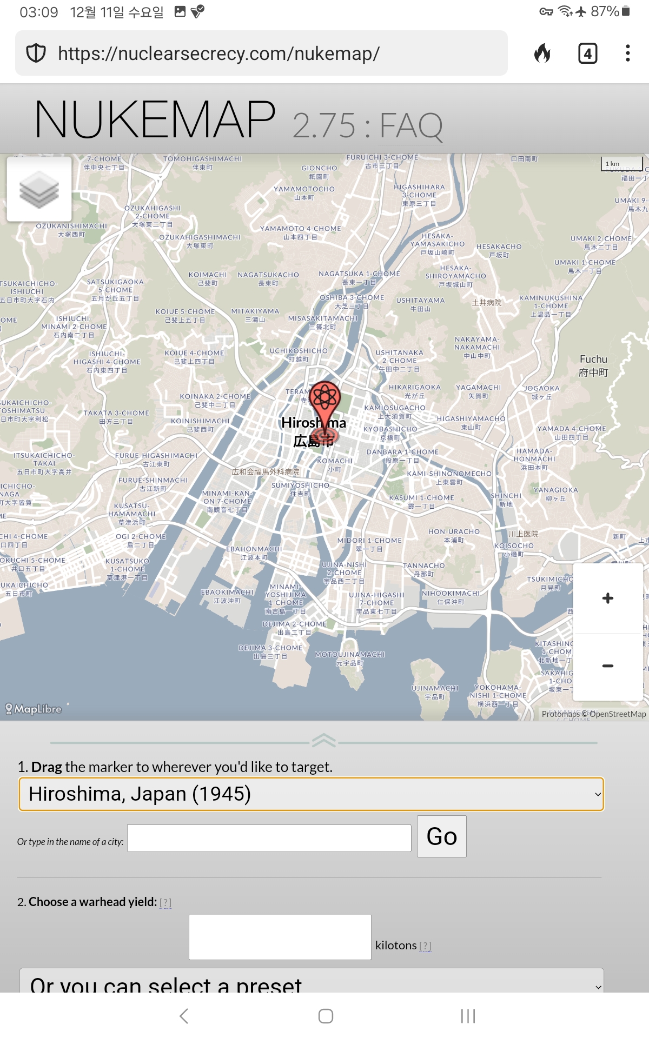Click the Go button
649x1038 pixels.
(441, 836)
